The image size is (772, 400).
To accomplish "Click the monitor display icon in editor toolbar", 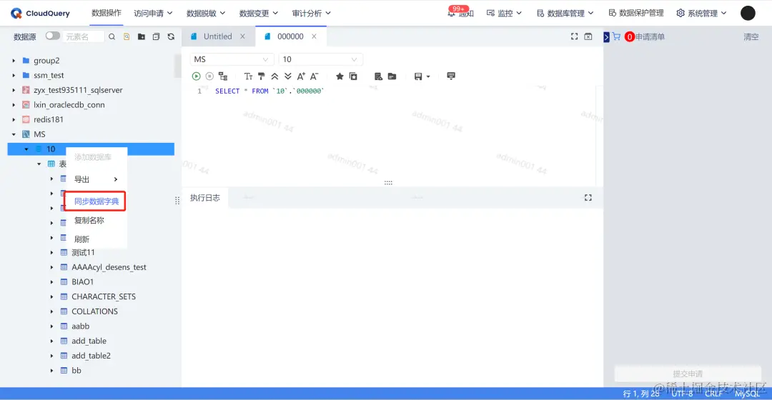I will click(x=451, y=76).
